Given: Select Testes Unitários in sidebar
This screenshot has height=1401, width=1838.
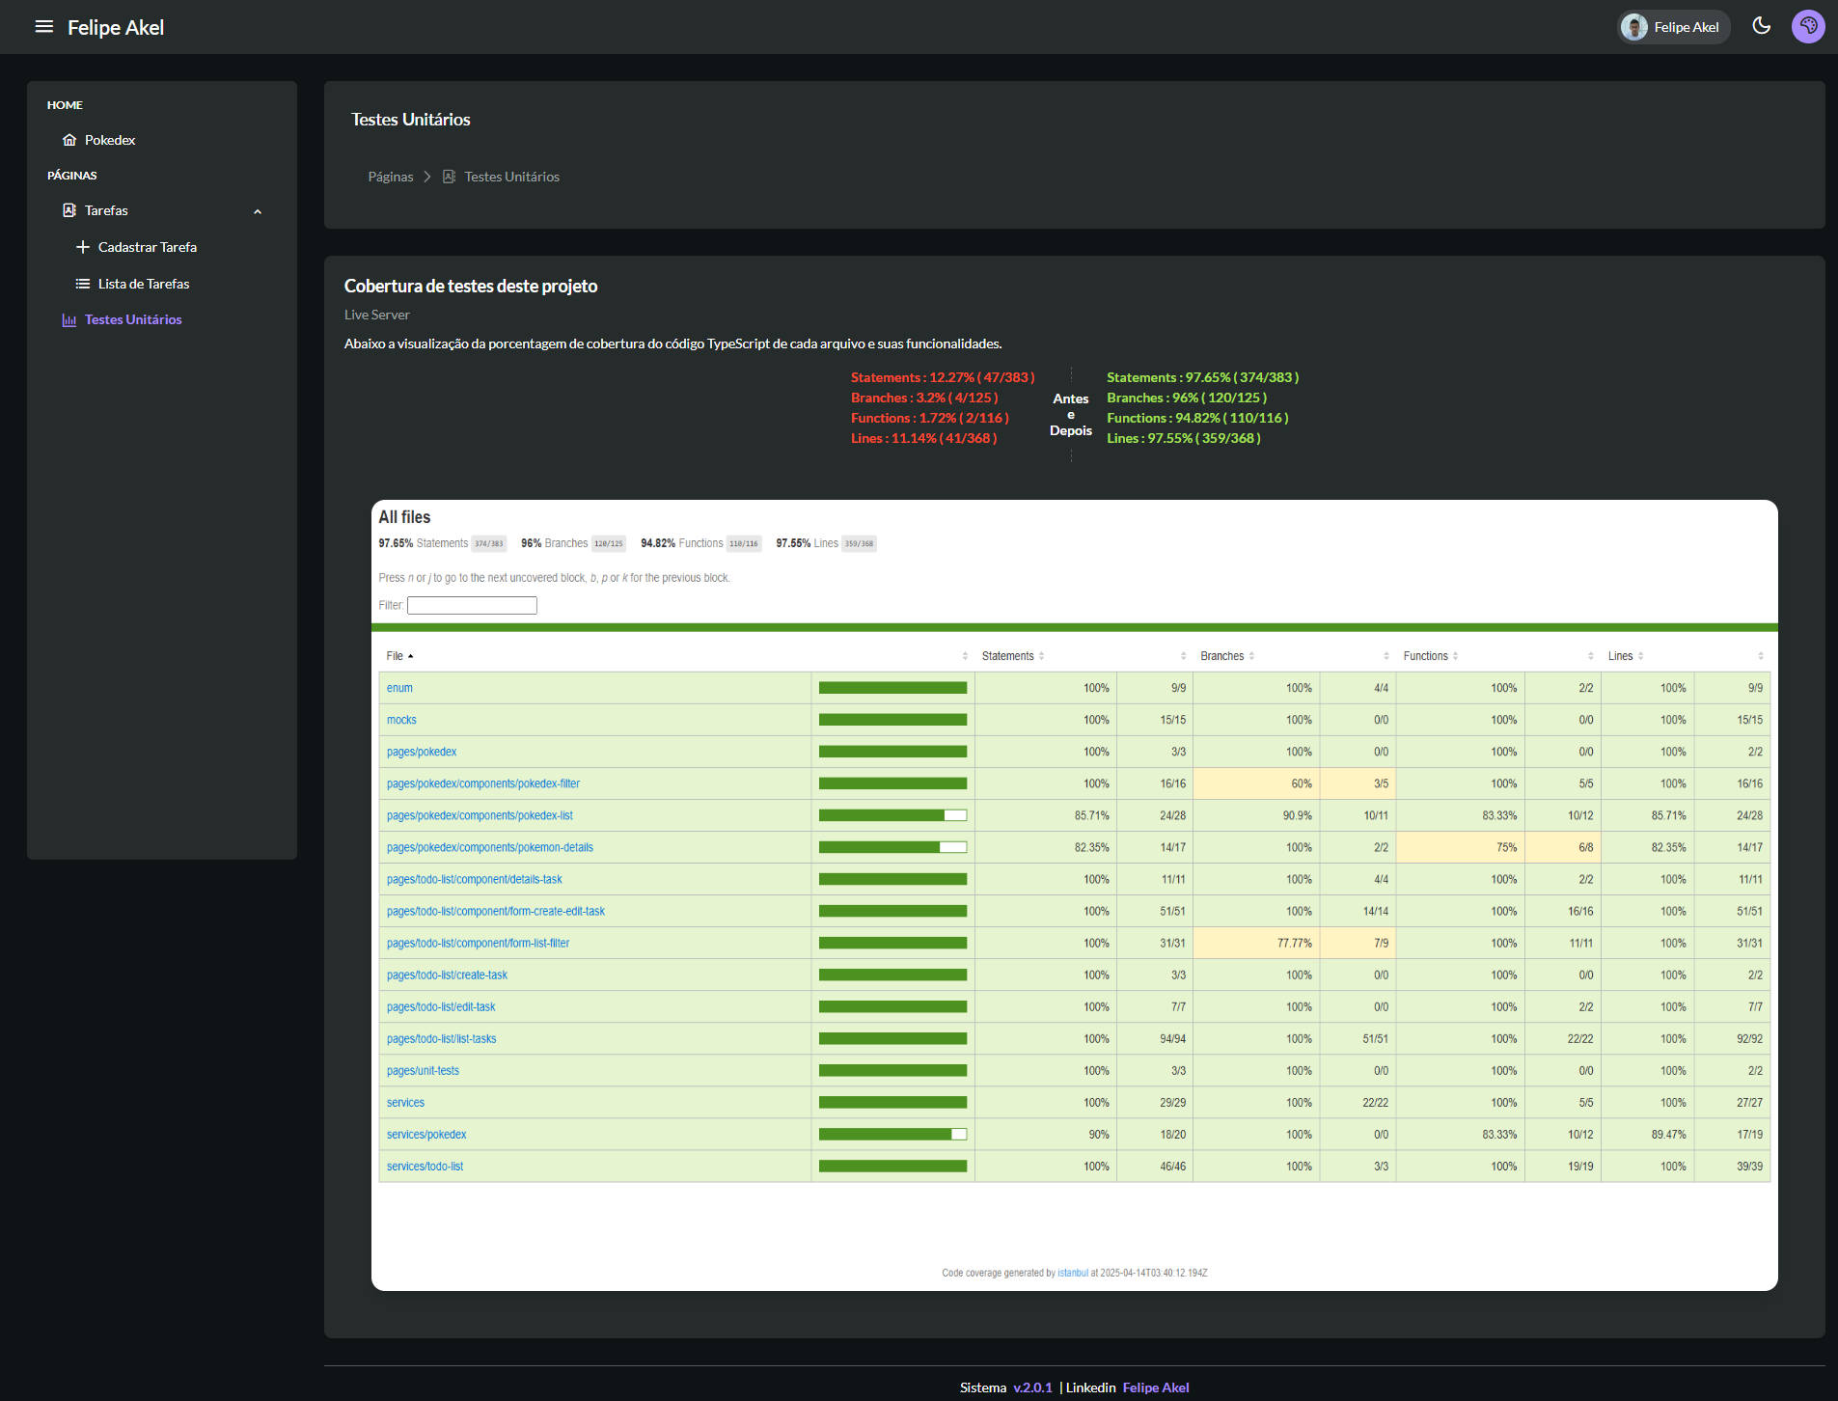Looking at the screenshot, I should click(x=133, y=320).
